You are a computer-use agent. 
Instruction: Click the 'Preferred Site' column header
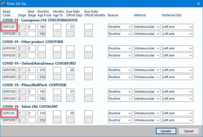pos(172,15)
